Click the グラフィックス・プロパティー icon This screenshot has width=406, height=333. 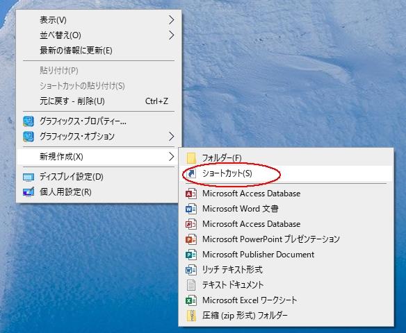pyautogui.click(x=29, y=121)
